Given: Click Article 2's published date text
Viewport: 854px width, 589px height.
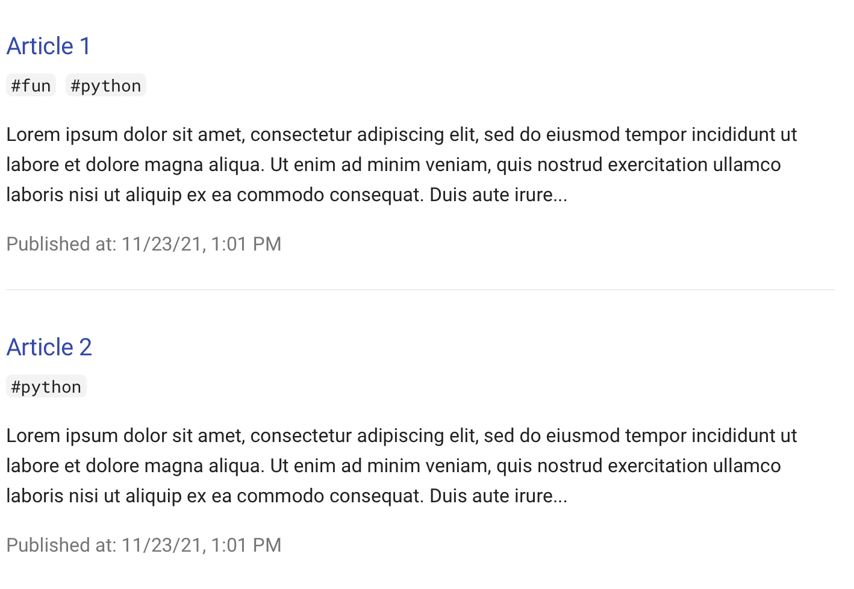Looking at the screenshot, I should pyautogui.click(x=144, y=545).
